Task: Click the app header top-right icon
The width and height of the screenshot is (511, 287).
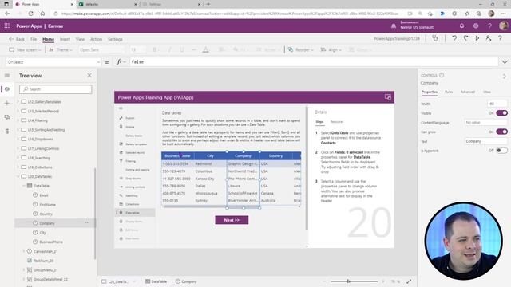Action: [x=387, y=97]
